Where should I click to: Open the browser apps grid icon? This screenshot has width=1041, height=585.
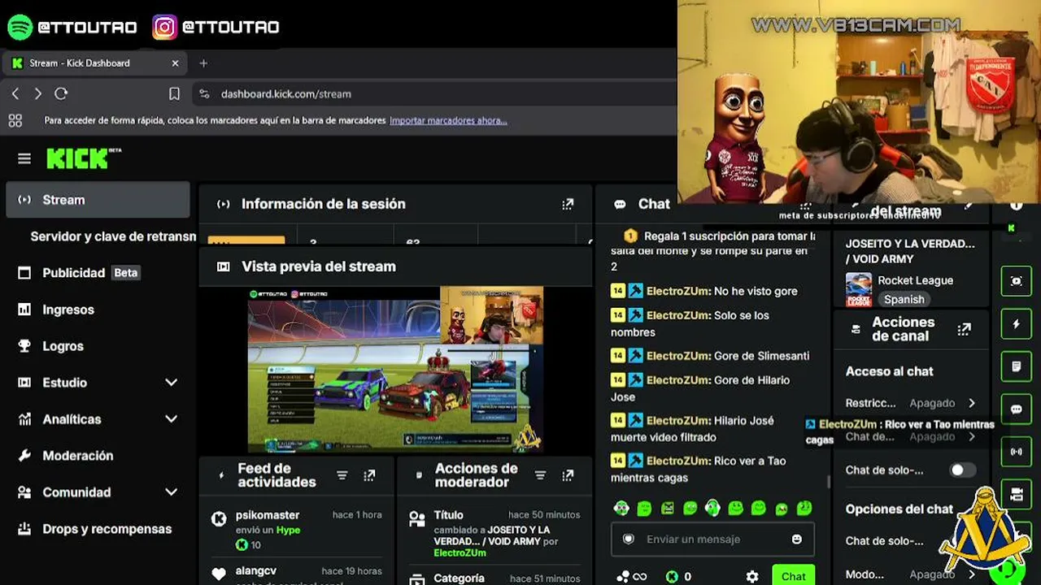(15, 121)
